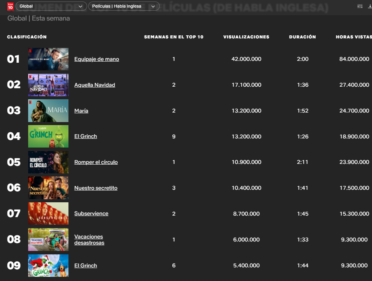Click the María poster thumbnail
Image resolution: width=372 pixels, height=281 pixels.
[x=48, y=111]
